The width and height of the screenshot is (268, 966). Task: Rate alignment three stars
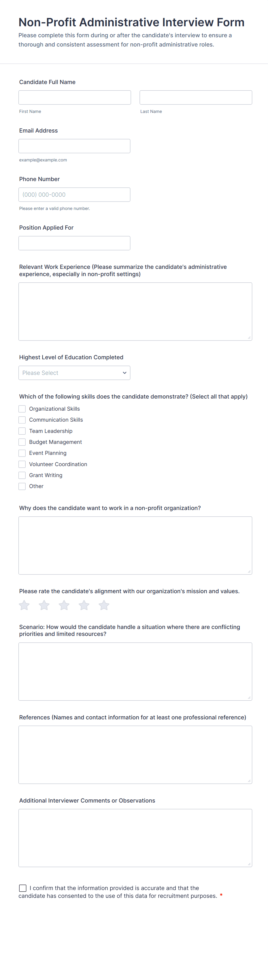(x=64, y=605)
